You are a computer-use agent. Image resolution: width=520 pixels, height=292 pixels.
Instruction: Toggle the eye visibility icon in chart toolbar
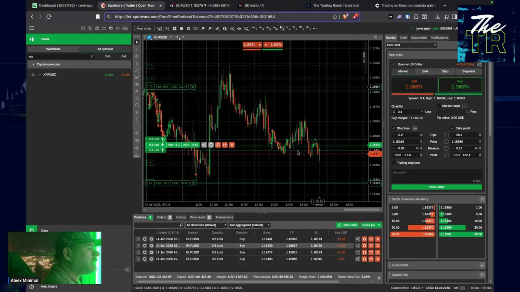[x=239, y=28]
